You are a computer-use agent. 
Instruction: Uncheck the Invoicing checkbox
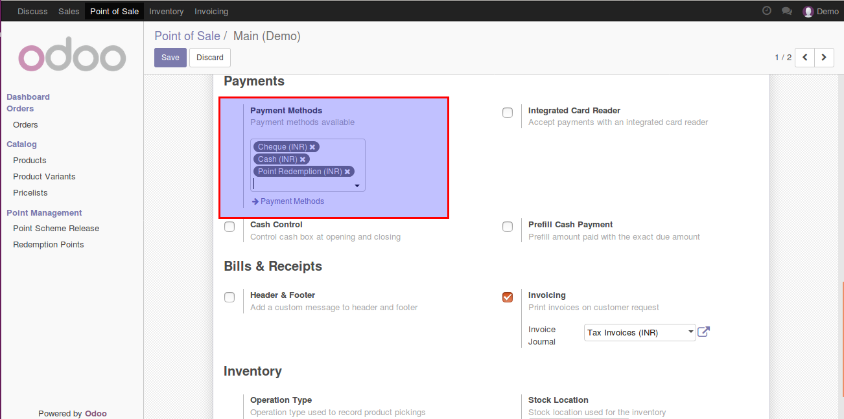[508, 297]
